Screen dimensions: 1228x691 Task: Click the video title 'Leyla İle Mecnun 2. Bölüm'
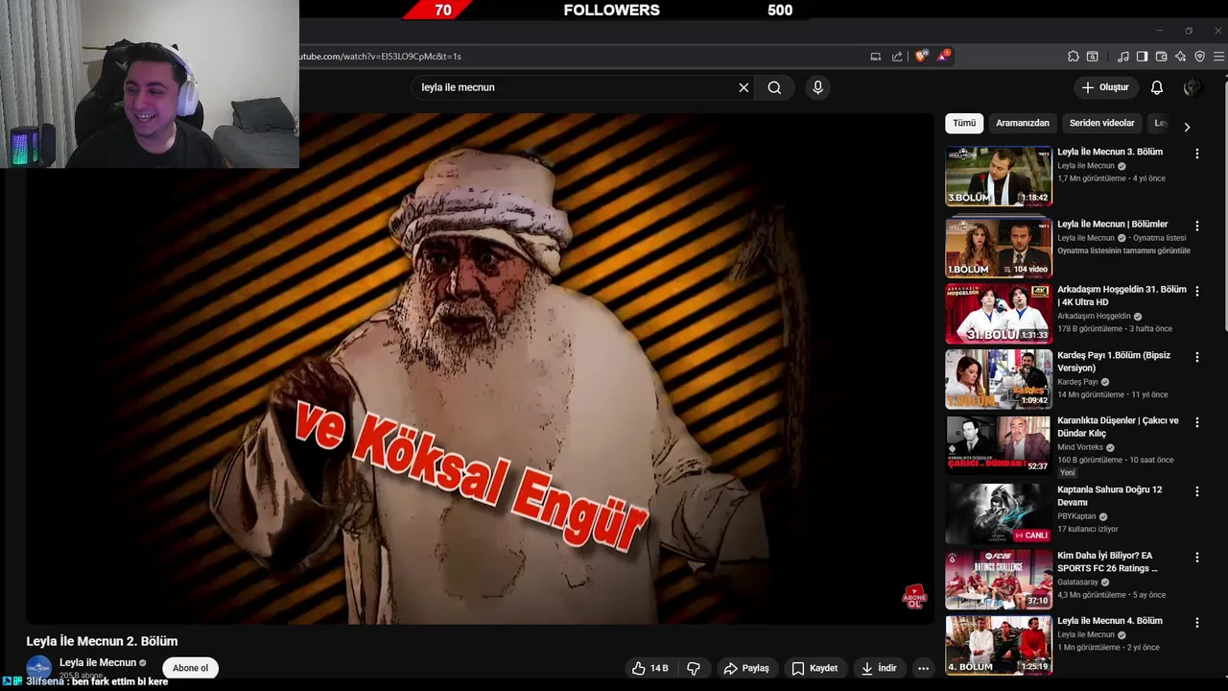(x=102, y=641)
